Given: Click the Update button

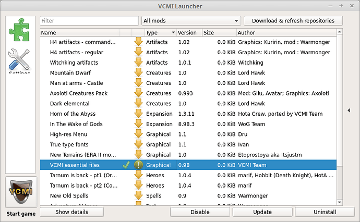Looking at the screenshot, I should click(x=262, y=212).
